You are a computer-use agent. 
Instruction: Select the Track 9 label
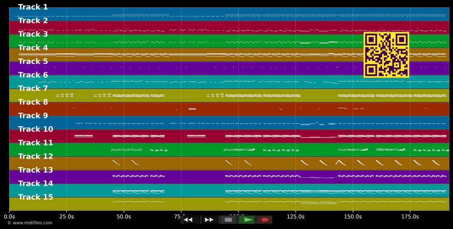pos(33,116)
